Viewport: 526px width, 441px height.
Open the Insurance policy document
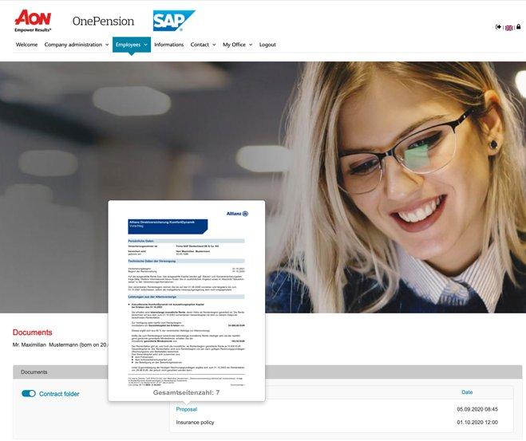point(195,422)
